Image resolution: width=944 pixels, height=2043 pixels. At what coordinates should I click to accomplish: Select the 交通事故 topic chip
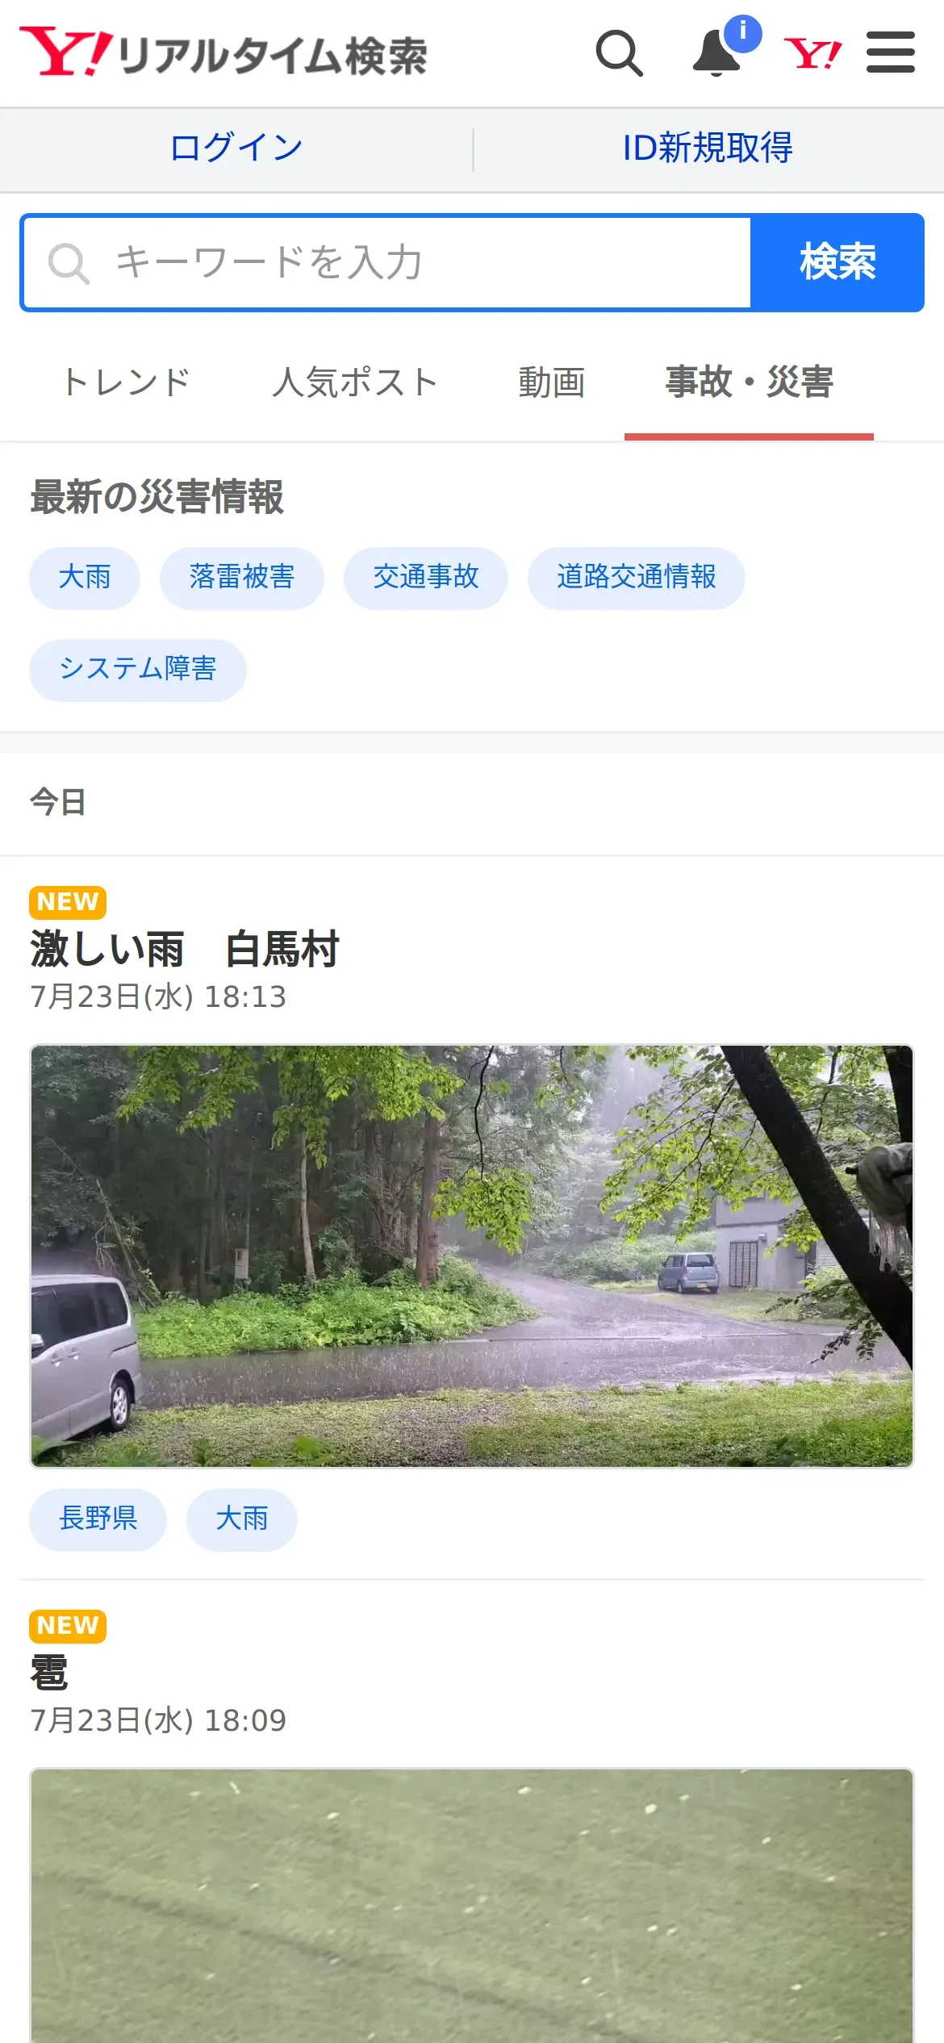426,578
